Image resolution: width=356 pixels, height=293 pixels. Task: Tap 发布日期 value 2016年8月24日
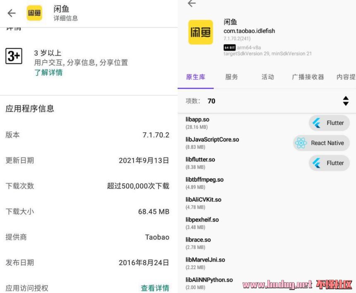[x=144, y=262]
